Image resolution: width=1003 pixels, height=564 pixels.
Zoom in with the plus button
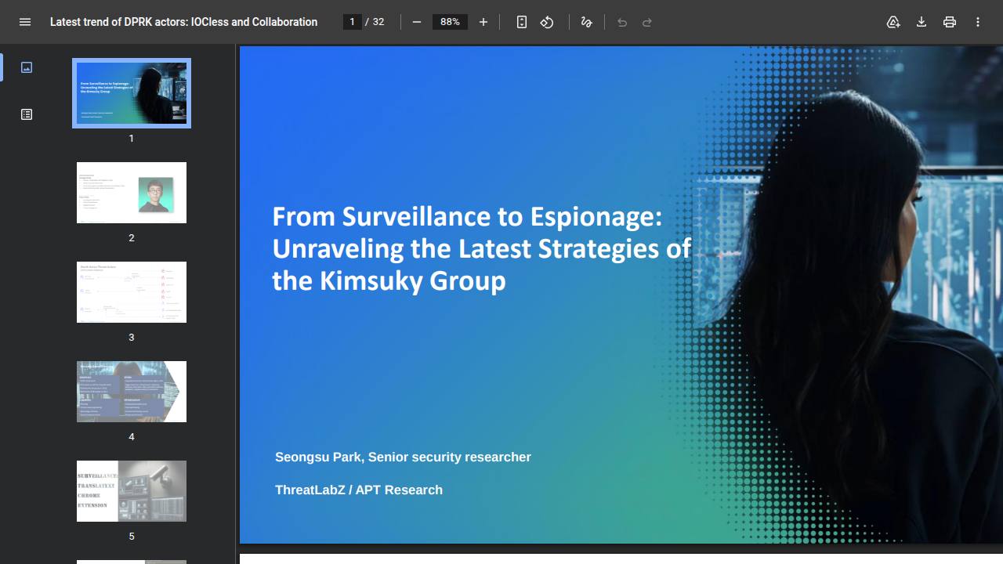tap(483, 22)
